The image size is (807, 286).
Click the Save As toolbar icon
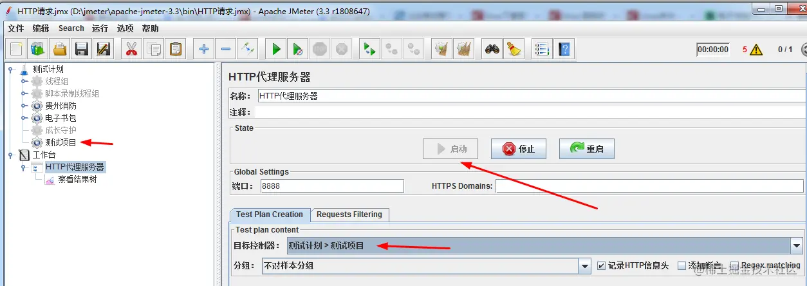click(x=102, y=49)
